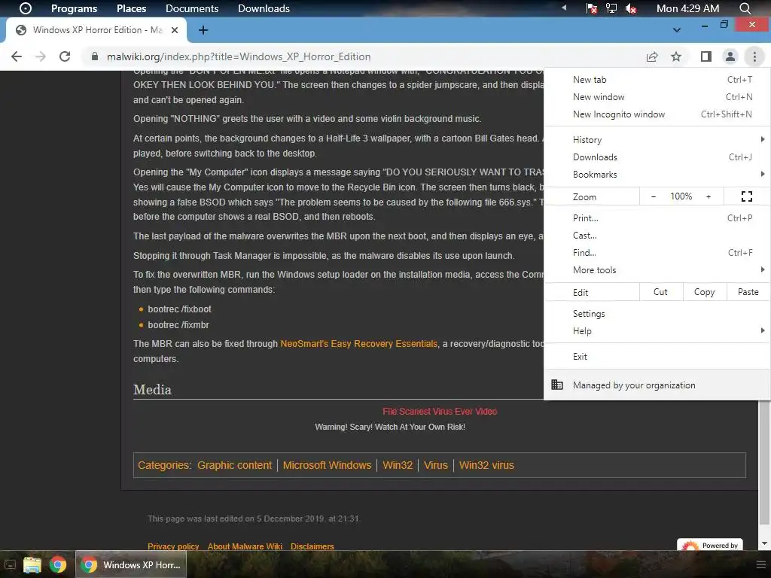
Task: Click the show desktop icon in taskbar
Action: tap(9, 564)
